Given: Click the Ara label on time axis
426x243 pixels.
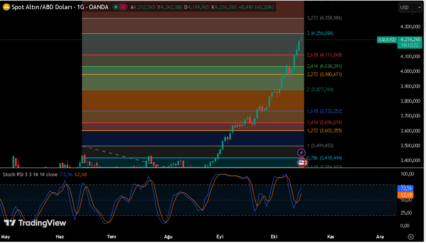Looking at the screenshot, I should point(380,236).
